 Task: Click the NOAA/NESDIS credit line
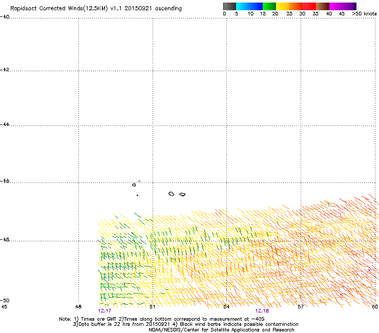[x=221, y=330]
